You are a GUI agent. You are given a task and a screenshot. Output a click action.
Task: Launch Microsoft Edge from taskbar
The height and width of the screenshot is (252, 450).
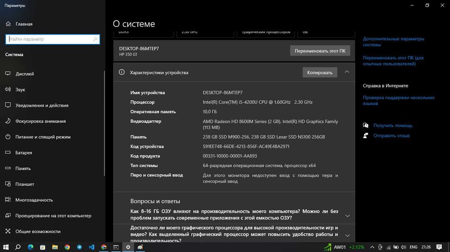coord(31,247)
